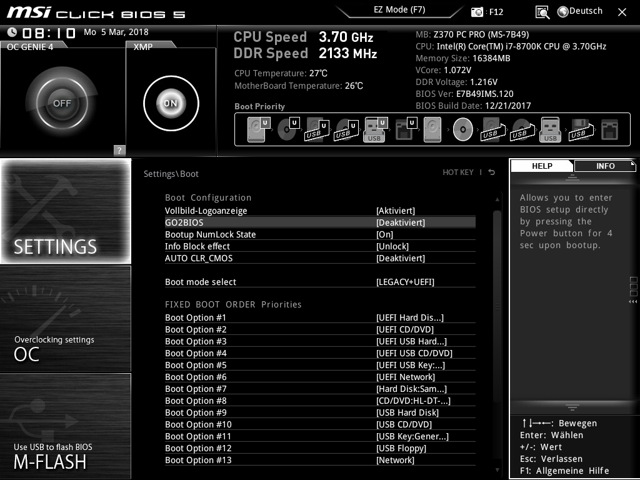Image resolution: width=640 pixels, height=480 pixels.
Task: Change Boot Option #11 device
Action: pyautogui.click(x=320, y=436)
